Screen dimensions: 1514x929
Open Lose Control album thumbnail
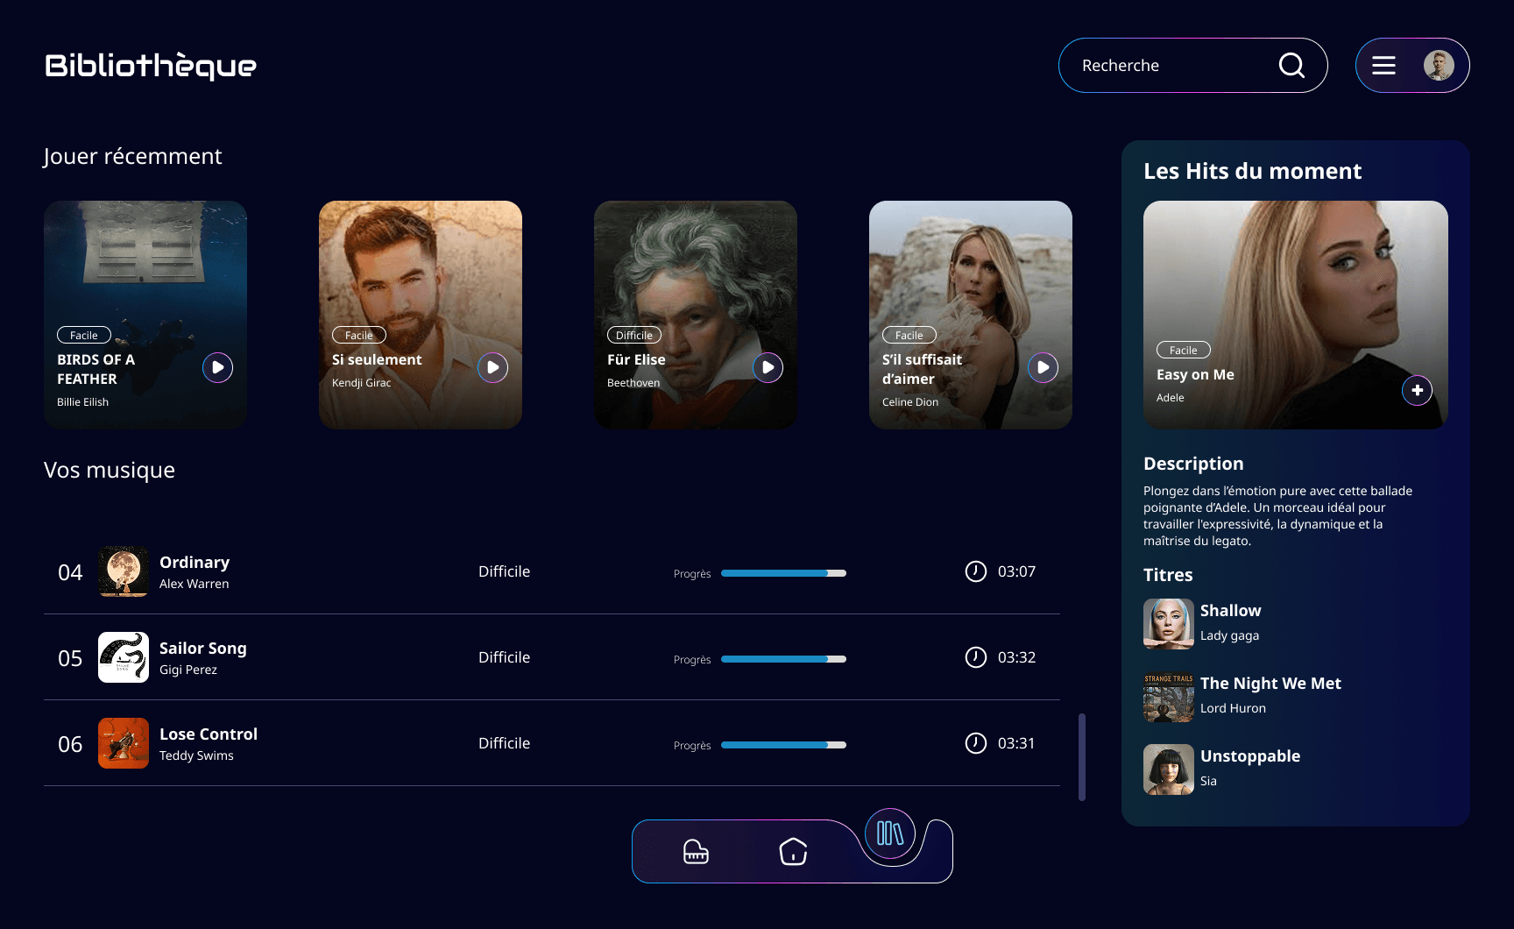[x=124, y=743]
